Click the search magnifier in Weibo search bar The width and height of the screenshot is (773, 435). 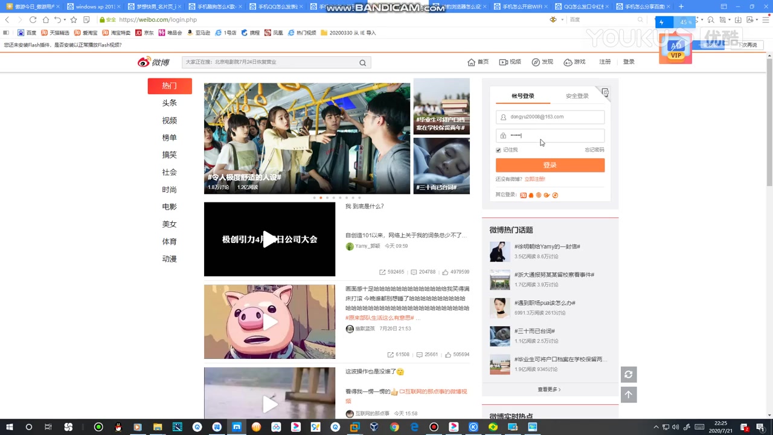(x=362, y=62)
